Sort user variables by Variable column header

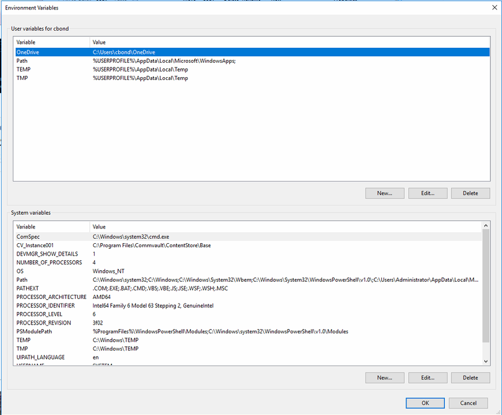[x=51, y=42]
